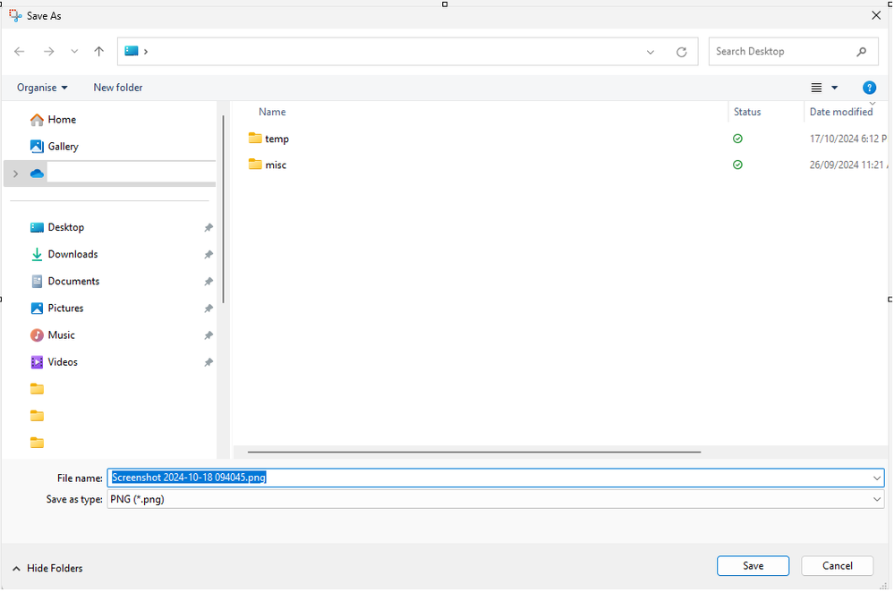Go forward with the arrow button
894x592 pixels.
[x=49, y=51]
